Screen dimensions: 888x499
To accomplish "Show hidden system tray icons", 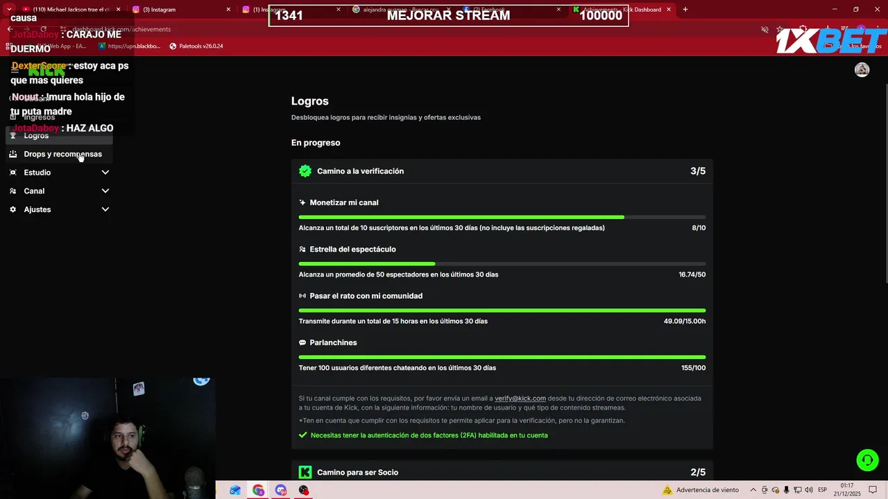I will pos(753,490).
